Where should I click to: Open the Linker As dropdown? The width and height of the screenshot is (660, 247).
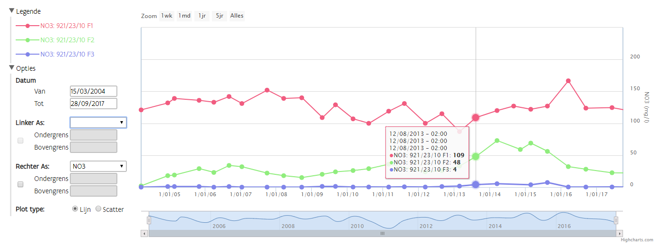point(98,123)
